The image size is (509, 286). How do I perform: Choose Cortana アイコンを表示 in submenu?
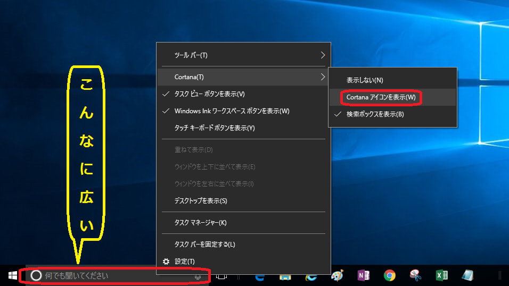pyautogui.click(x=381, y=97)
